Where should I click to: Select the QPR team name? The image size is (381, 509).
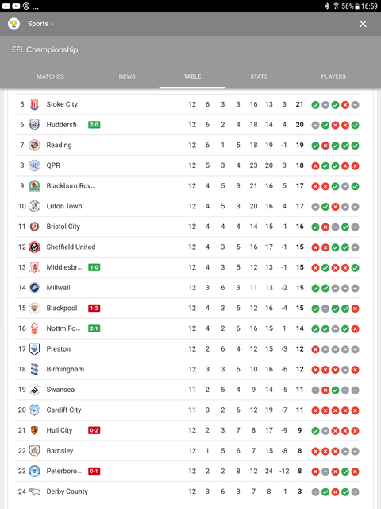click(53, 165)
